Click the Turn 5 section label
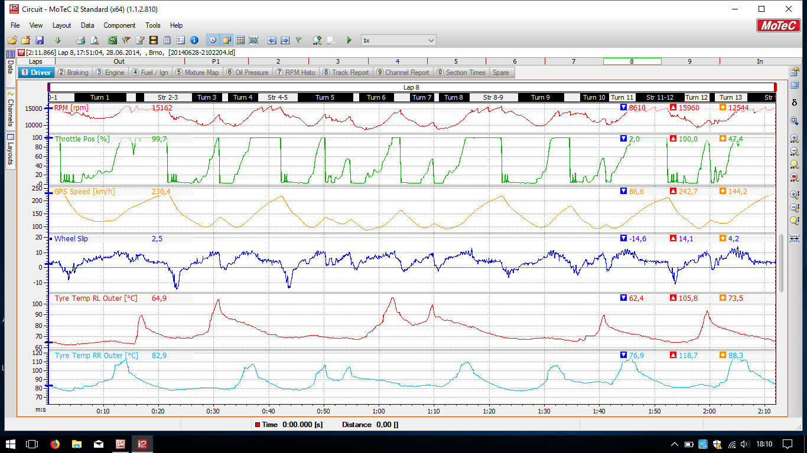 [324, 97]
